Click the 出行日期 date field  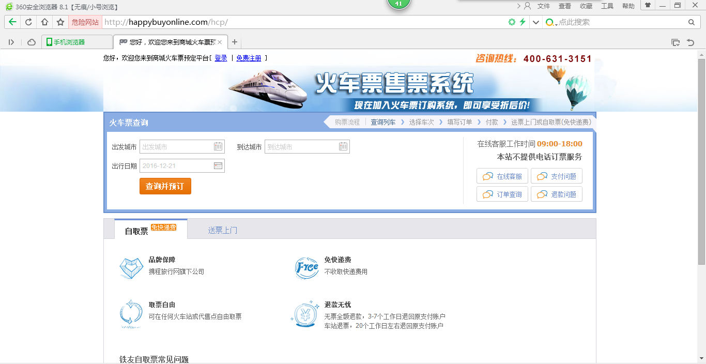tap(182, 166)
